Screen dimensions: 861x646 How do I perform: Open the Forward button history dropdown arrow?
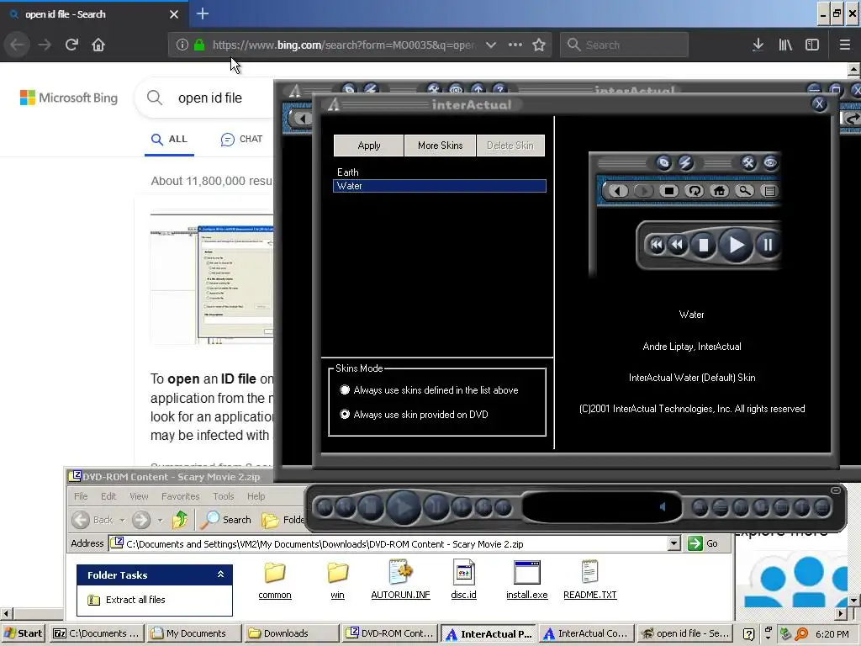[x=160, y=520]
